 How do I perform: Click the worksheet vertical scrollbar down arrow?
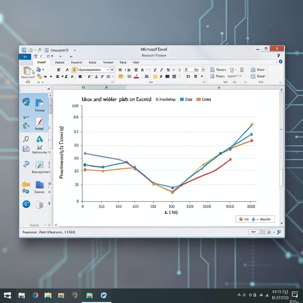coord(282,223)
